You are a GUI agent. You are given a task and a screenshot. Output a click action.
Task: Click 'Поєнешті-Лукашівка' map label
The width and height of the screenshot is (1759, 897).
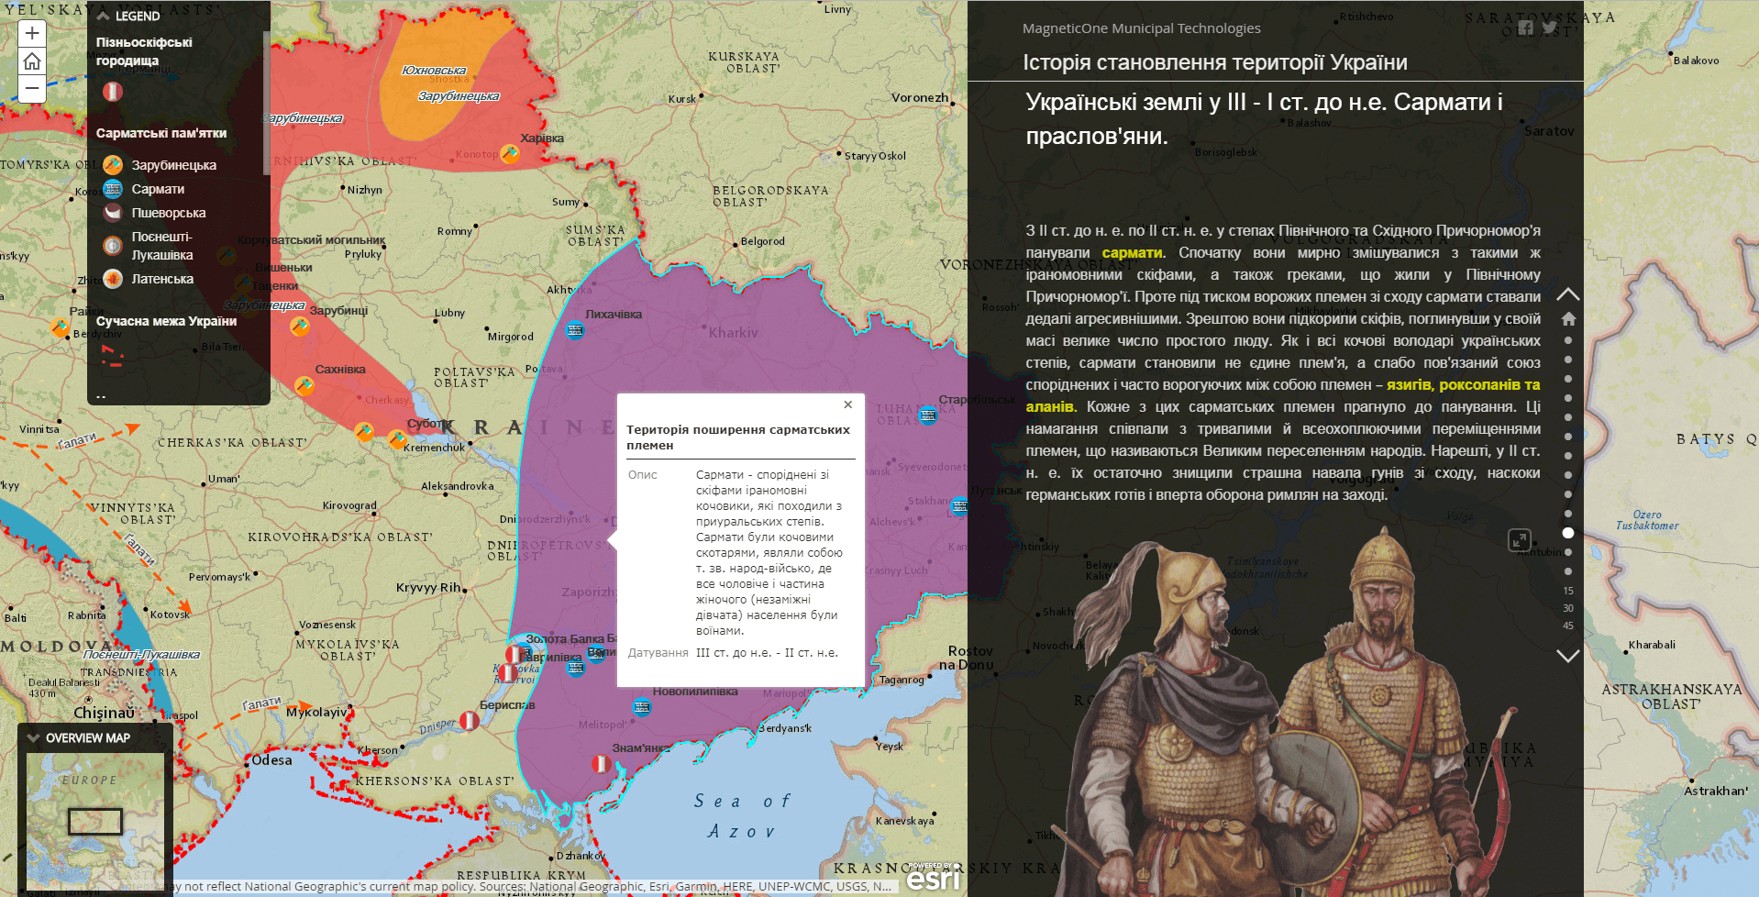pos(141,655)
